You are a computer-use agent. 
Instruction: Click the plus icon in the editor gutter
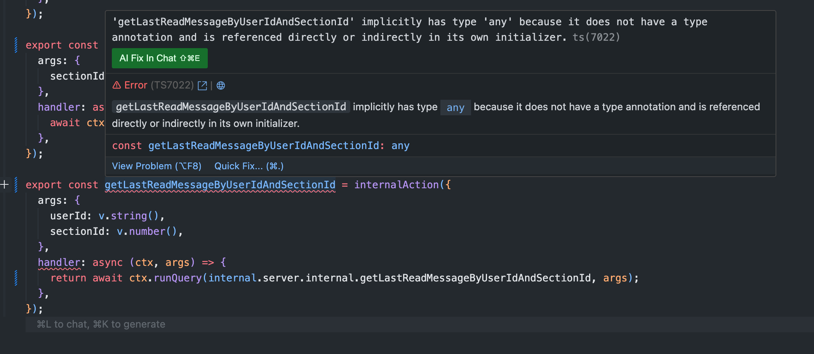click(5, 184)
